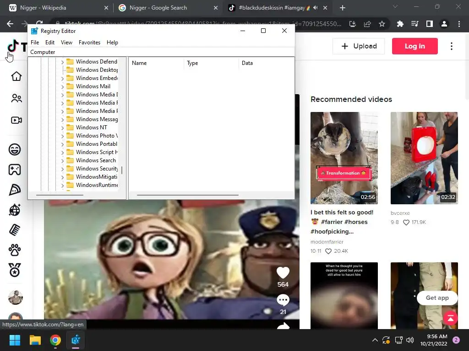Open the Following people icon in TikTok sidebar

16,98
